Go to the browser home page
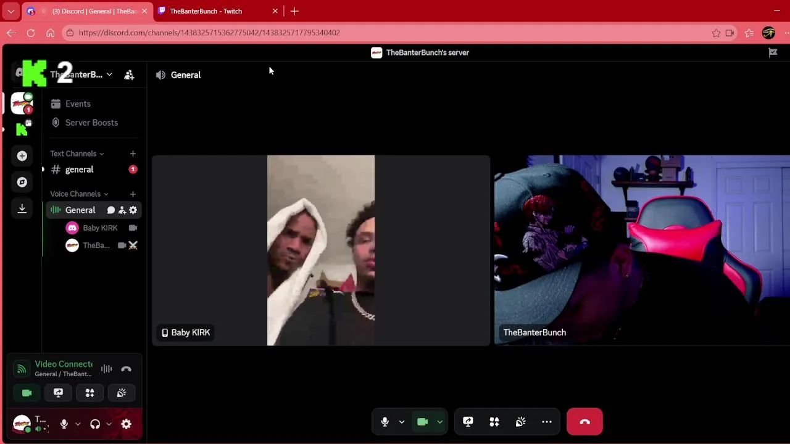Viewport: 790px width, 444px height. (51, 33)
